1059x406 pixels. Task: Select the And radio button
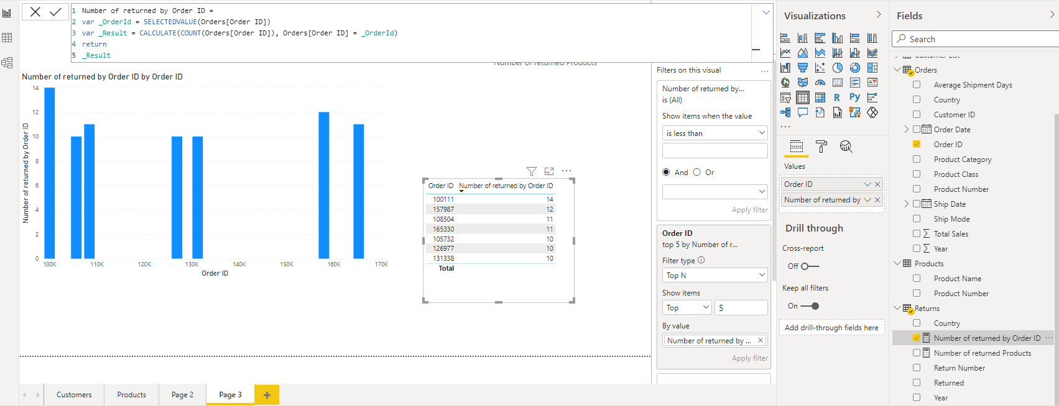[666, 172]
